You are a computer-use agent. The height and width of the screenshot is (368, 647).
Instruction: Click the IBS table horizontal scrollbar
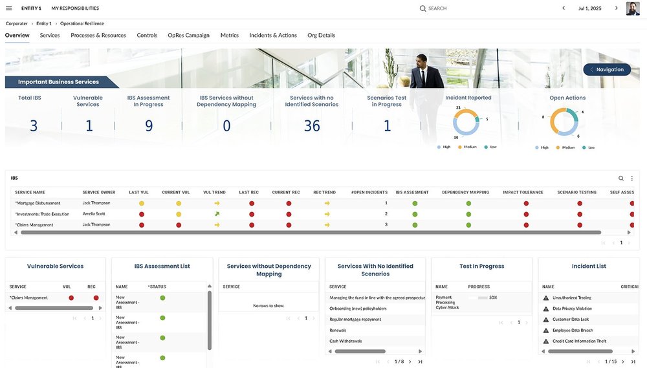point(311,233)
